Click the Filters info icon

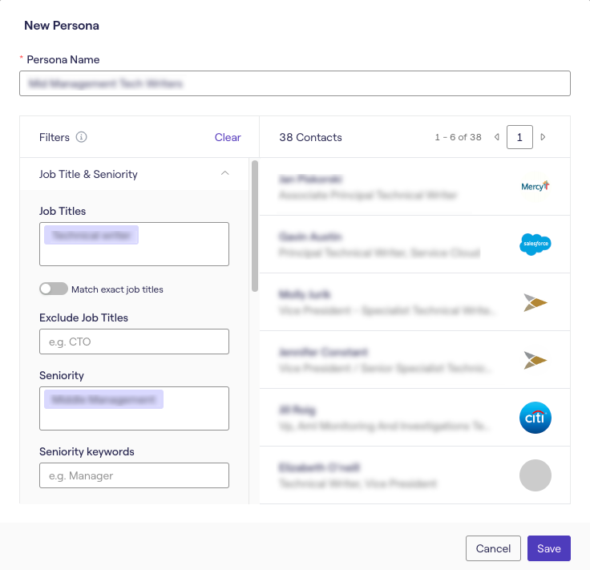pyautogui.click(x=81, y=137)
